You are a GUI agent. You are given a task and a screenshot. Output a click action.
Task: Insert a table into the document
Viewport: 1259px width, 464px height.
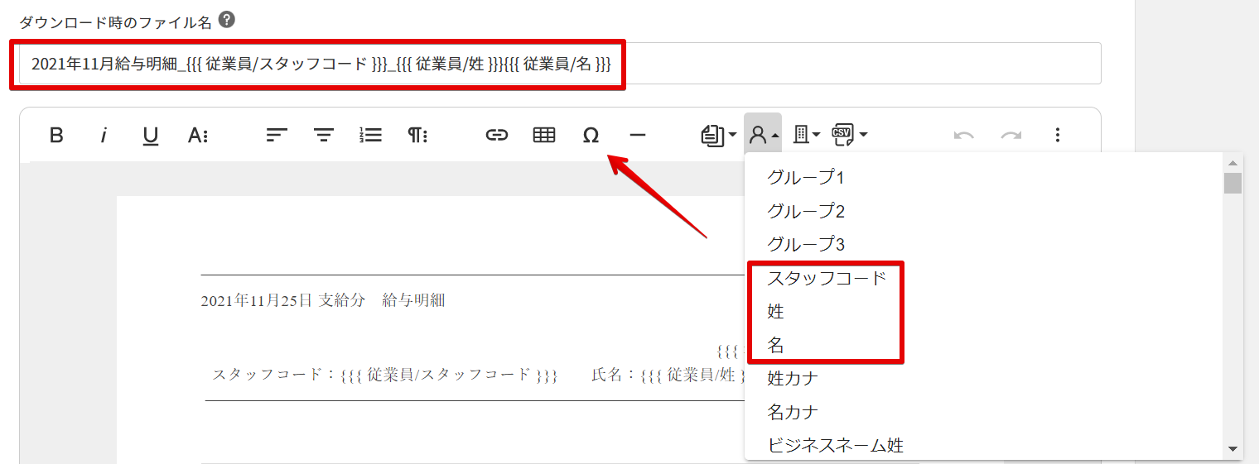pyautogui.click(x=543, y=135)
